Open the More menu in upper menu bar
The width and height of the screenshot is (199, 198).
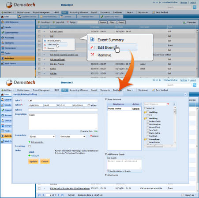(x=130, y=12)
